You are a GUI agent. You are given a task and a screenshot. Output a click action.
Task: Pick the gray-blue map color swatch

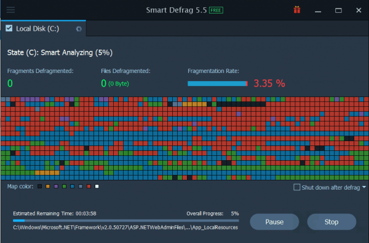coord(81,186)
